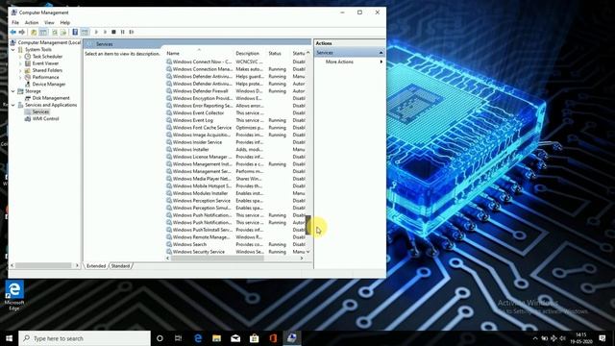Click More Actions in the Actions pane
615x346 pixels.
click(x=339, y=62)
